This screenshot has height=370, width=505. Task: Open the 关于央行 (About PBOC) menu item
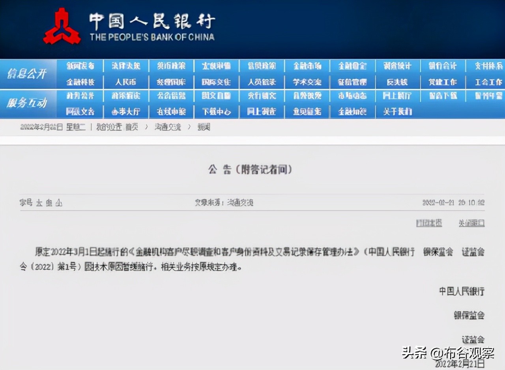pyautogui.click(x=397, y=112)
